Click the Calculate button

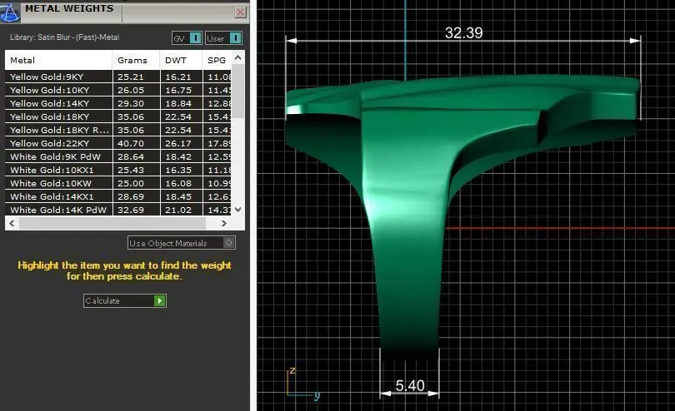pos(124,300)
